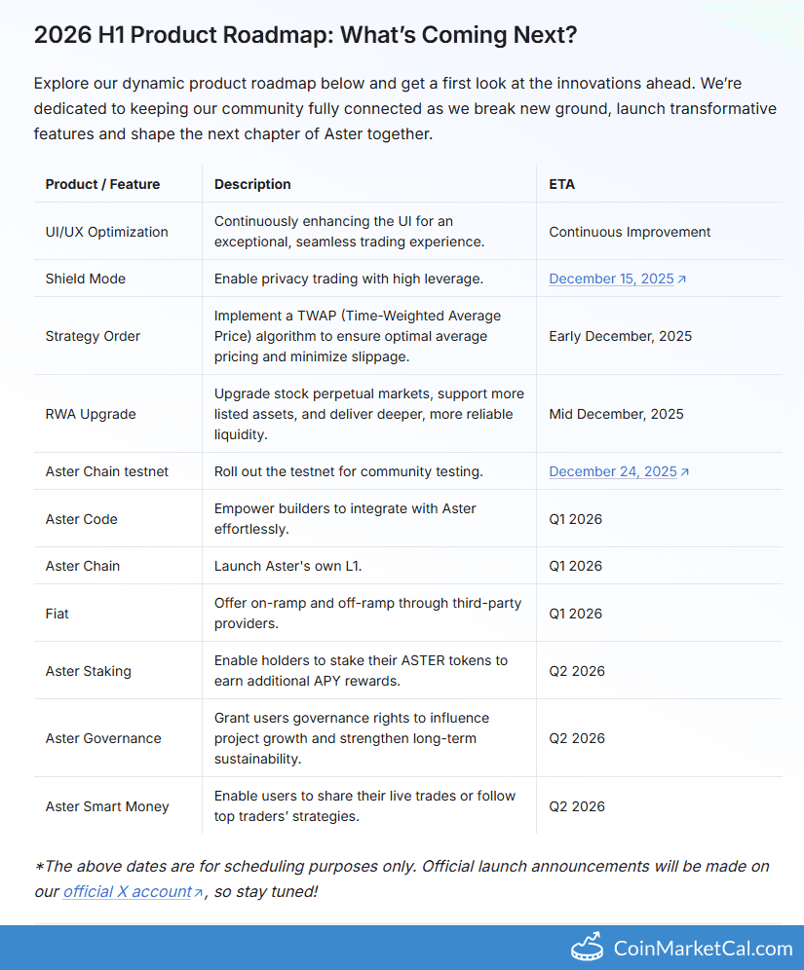Click the Product / Feature column header
The height and width of the screenshot is (970, 804).
coord(102,184)
